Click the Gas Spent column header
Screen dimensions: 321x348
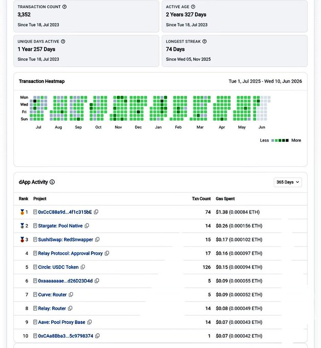pos(225,199)
